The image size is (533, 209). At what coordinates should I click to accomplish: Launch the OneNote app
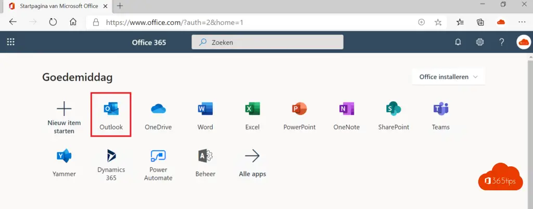[346, 114]
